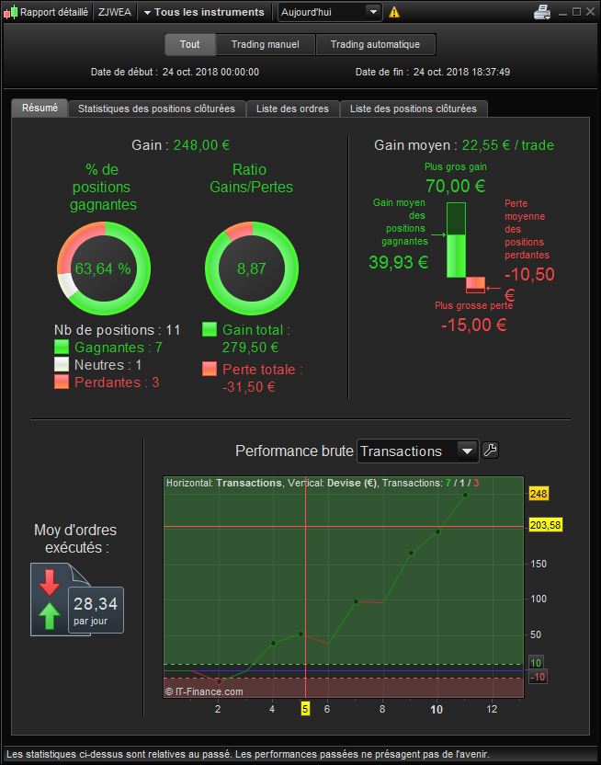The width and height of the screenshot is (601, 765).
Task: Click the ZJWEA account label
Action: point(115,12)
